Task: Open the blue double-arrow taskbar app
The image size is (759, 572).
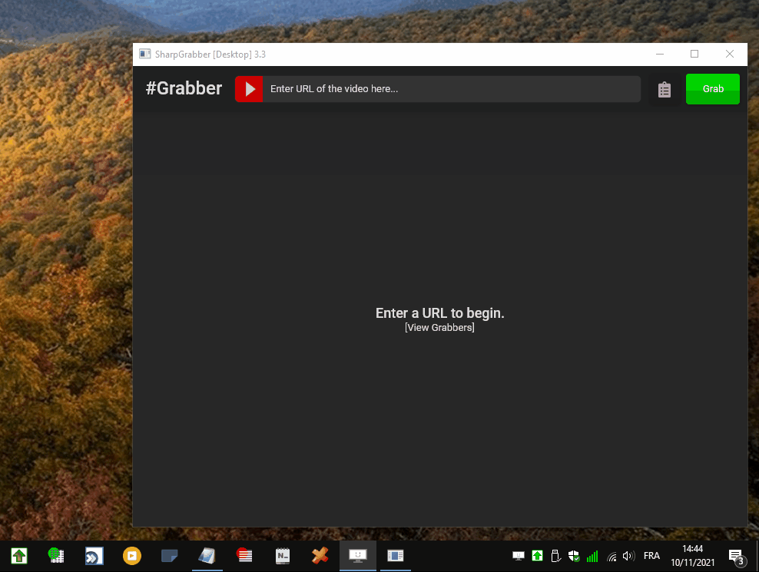Action: (94, 556)
